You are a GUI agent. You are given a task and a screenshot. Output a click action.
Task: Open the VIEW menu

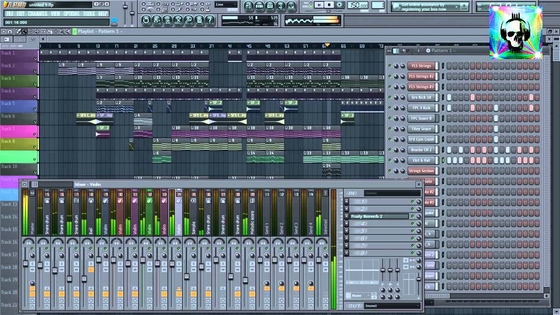[56, 14]
